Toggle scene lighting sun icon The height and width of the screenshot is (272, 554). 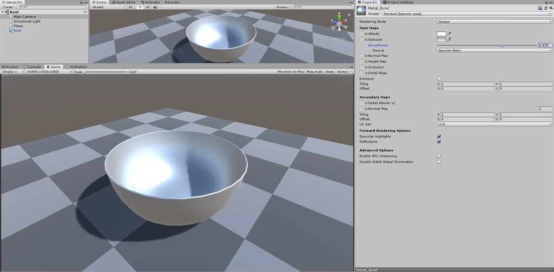pos(140,6)
